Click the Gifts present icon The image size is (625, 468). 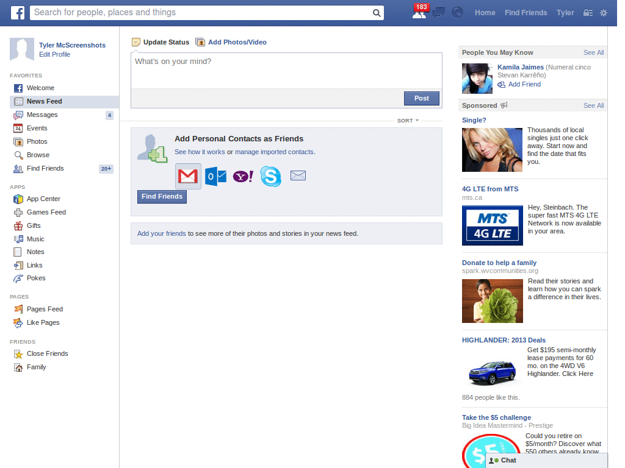pyautogui.click(x=18, y=225)
